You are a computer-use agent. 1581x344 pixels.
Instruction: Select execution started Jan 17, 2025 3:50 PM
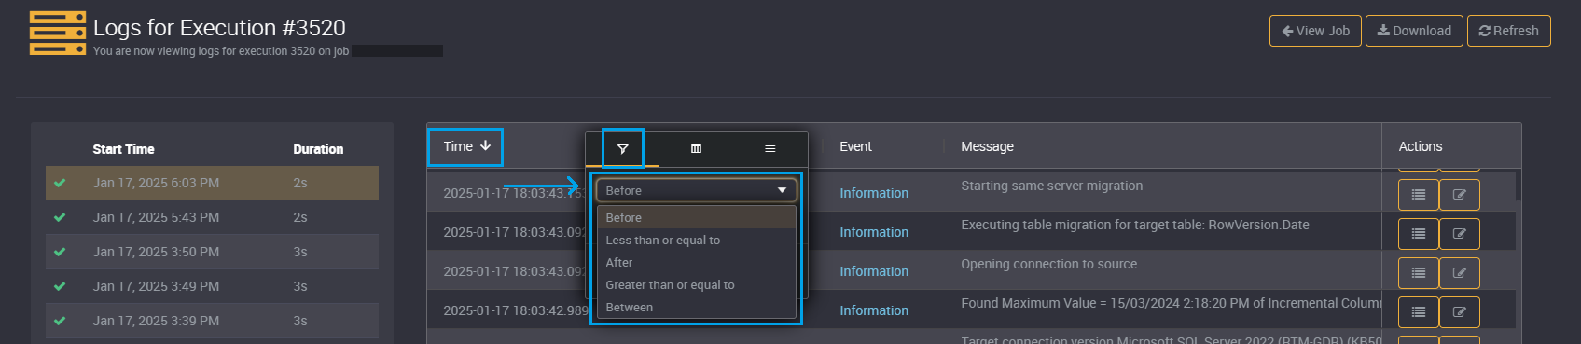pyautogui.click(x=212, y=252)
